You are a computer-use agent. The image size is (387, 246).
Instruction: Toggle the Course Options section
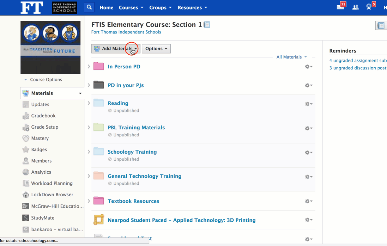coord(43,80)
